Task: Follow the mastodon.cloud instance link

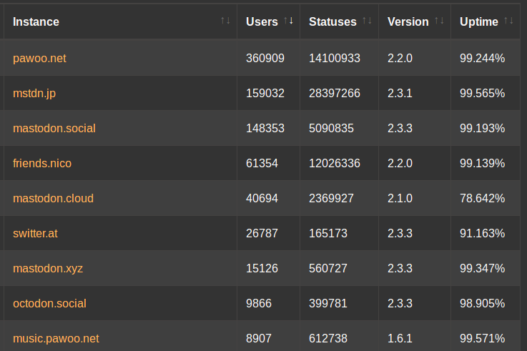Action: 53,198
